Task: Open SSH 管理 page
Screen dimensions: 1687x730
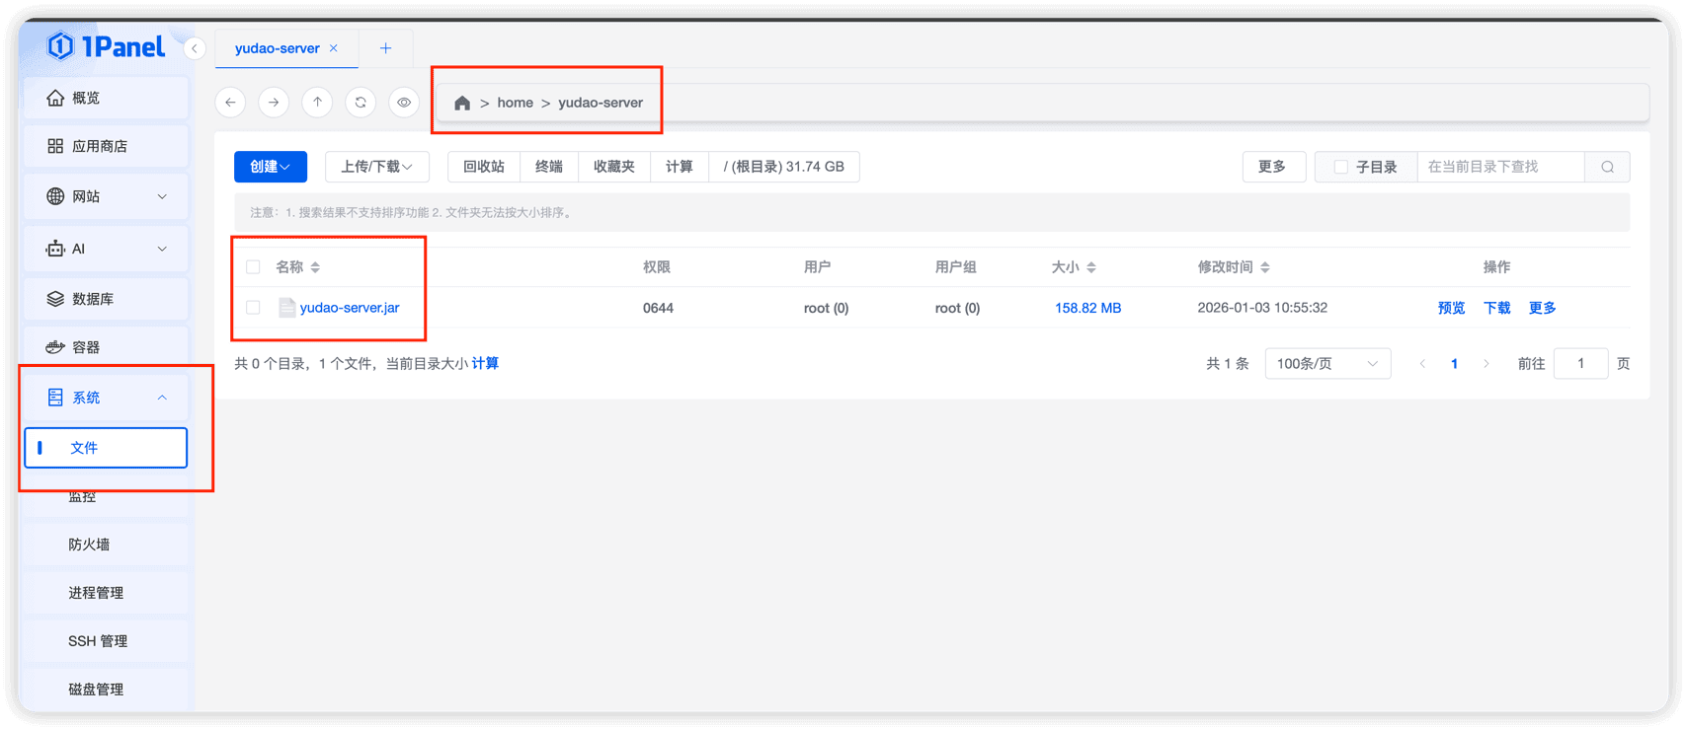Action: click(x=106, y=641)
